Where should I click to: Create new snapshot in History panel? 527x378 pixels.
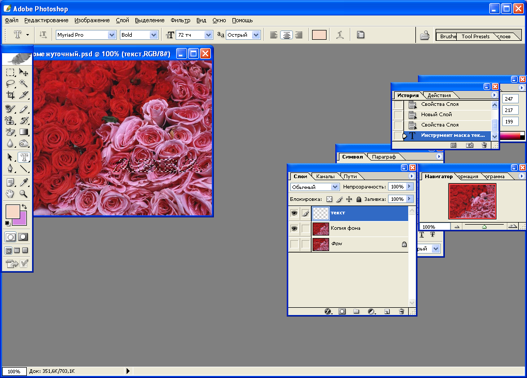pos(470,145)
